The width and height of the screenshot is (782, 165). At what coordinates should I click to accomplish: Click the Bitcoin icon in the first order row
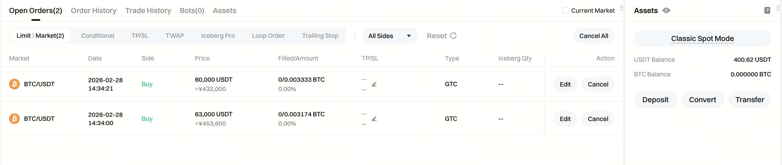point(14,84)
